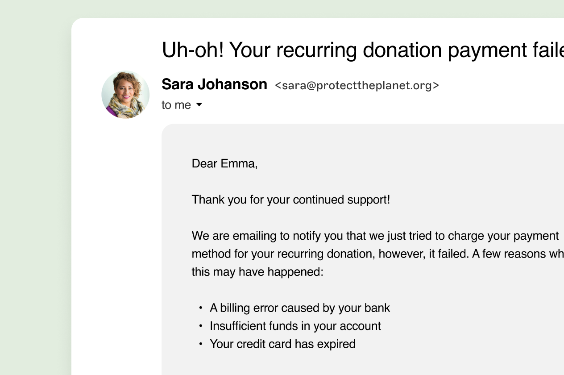Viewport: 564px width, 375px height.
Task: Click the word "failed" in the notification paragraph
Action: 452,254
